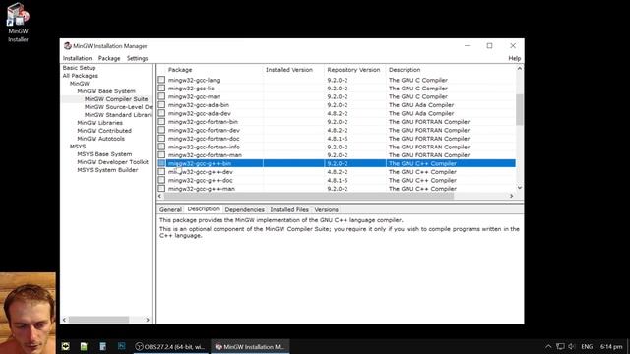Click package list scroll-right arrow
The image size is (630, 354).
[512, 196]
